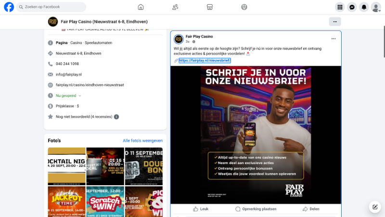The height and width of the screenshot is (217, 385).
Task: Click the clock icon beside Nu geopend
Action: pos(51,95)
